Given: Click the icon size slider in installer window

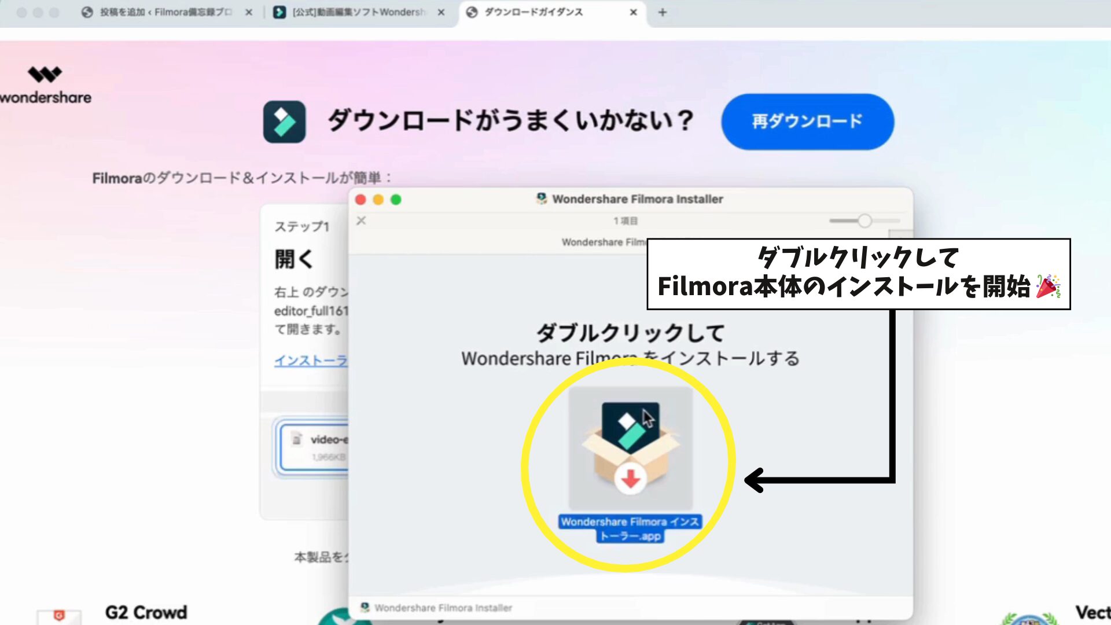Looking at the screenshot, I should [x=864, y=220].
